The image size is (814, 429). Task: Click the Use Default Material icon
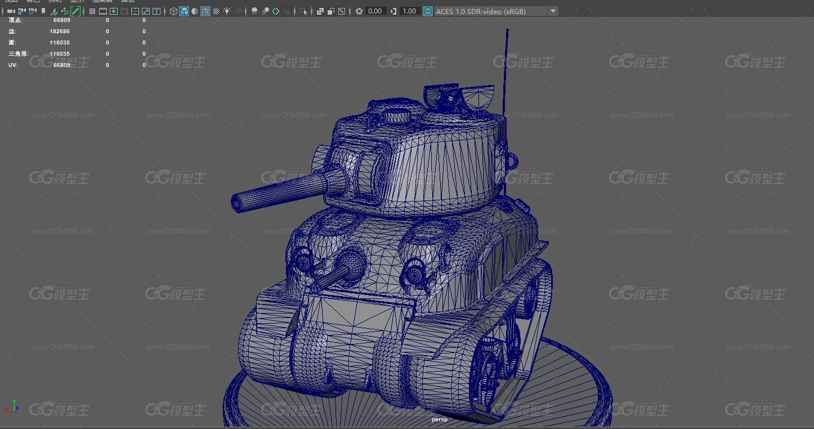click(195, 11)
